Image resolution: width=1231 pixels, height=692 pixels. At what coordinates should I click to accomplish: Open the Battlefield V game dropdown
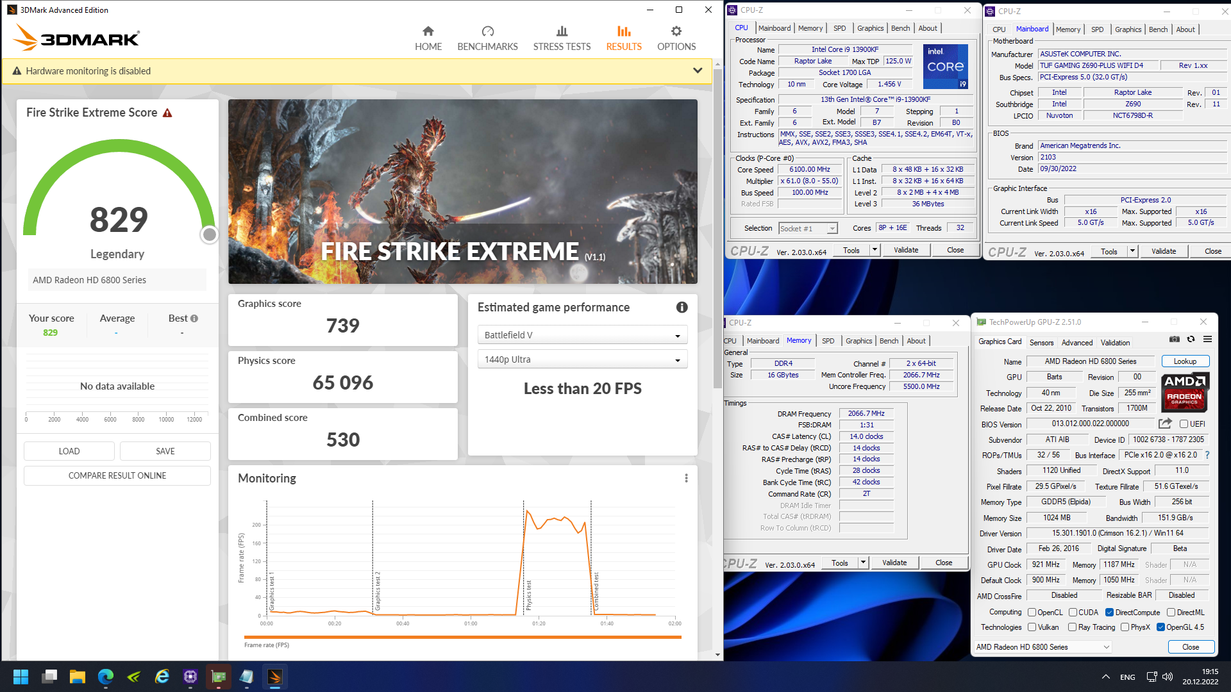point(582,335)
